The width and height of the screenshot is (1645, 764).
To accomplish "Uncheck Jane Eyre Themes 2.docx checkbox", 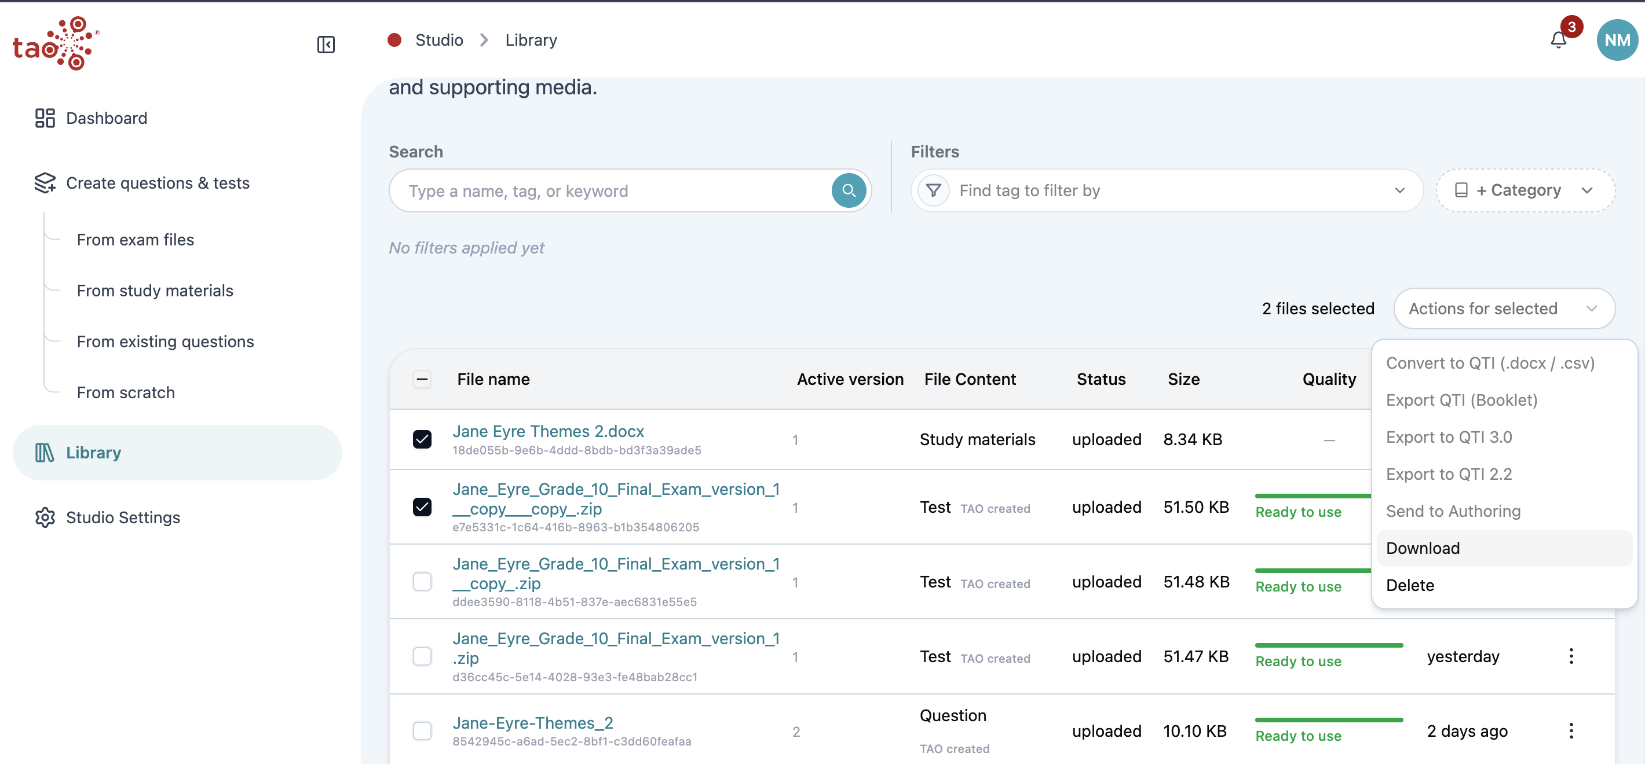I will pyautogui.click(x=422, y=439).
